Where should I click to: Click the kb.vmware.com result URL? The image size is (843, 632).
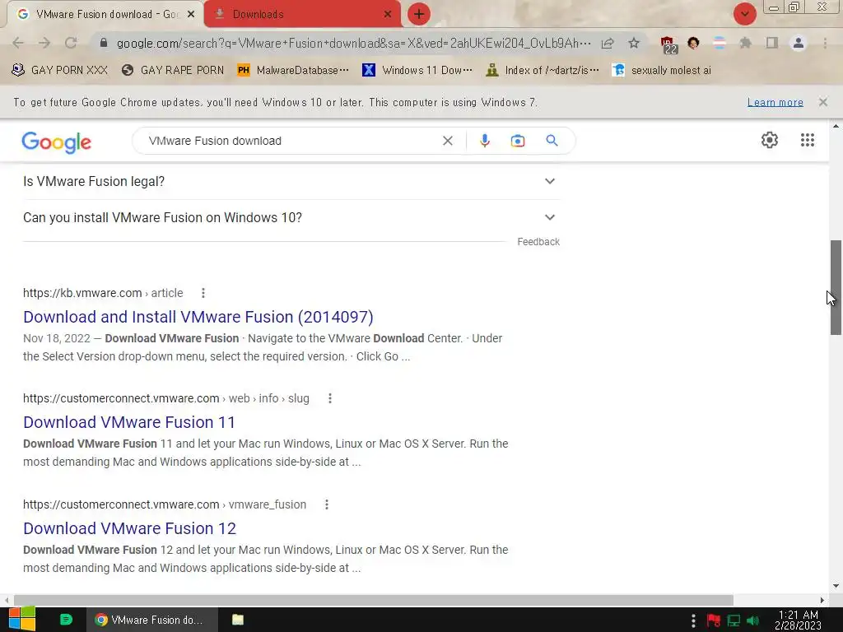click(103, 293)
